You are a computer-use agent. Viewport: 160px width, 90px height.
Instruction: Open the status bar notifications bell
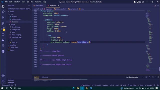tap(158, 85)
